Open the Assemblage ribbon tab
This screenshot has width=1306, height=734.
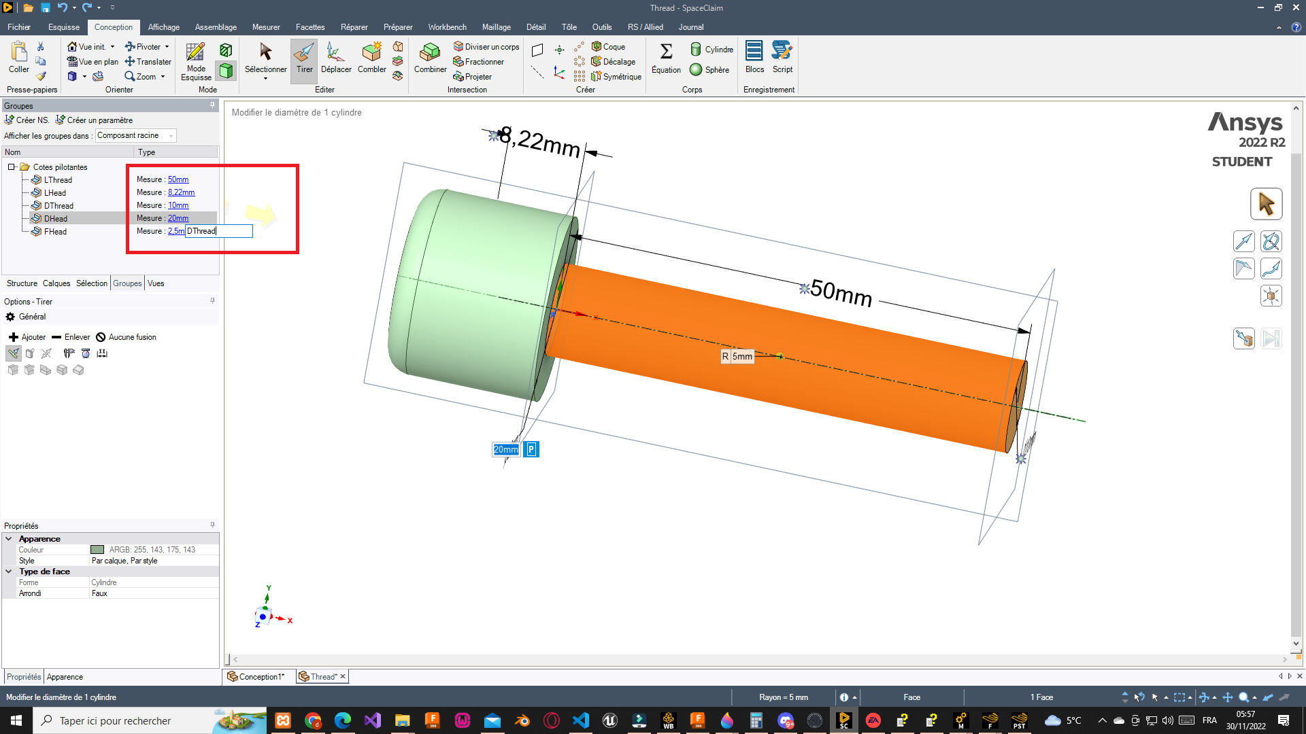click(216, 27)
